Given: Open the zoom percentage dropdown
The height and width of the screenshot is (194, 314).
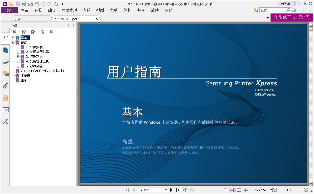Looking at the screenshot, I should coord(271,190).
